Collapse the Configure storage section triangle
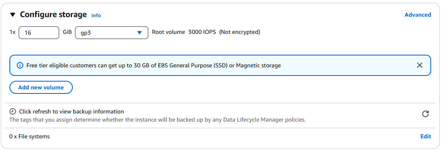The height and width of the screenshot is (151, 441). pos(13,15)
